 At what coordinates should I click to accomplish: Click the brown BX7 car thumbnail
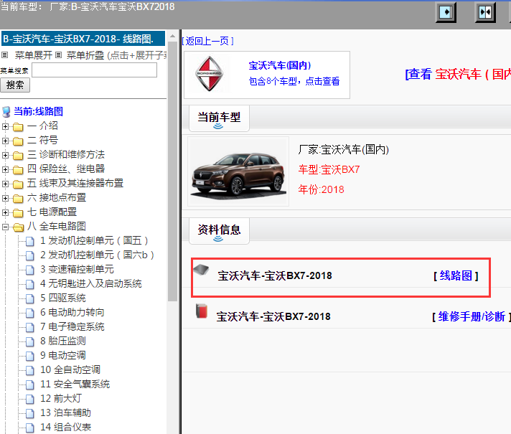click(x=238, y=171)
